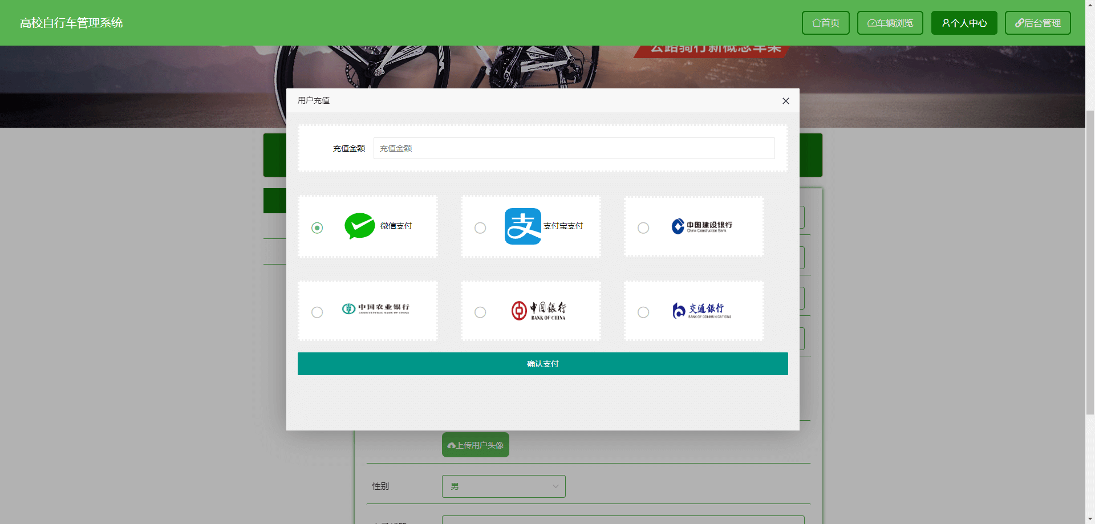Click the Agricultural Bank of China logo
The height and width of the screenshot is (524, 1095).
click(376, 308)
